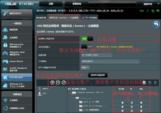
Task: Set R/W for 2015 11 21 folder
Action: coord(122,103)
